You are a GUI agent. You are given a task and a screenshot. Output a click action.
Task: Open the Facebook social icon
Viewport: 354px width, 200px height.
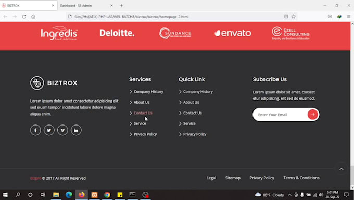tap(35, 130)
